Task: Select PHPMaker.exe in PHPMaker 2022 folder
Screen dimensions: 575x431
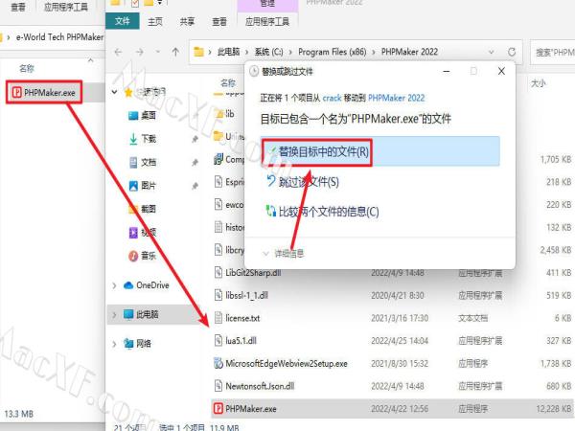Action: point(245,409)
